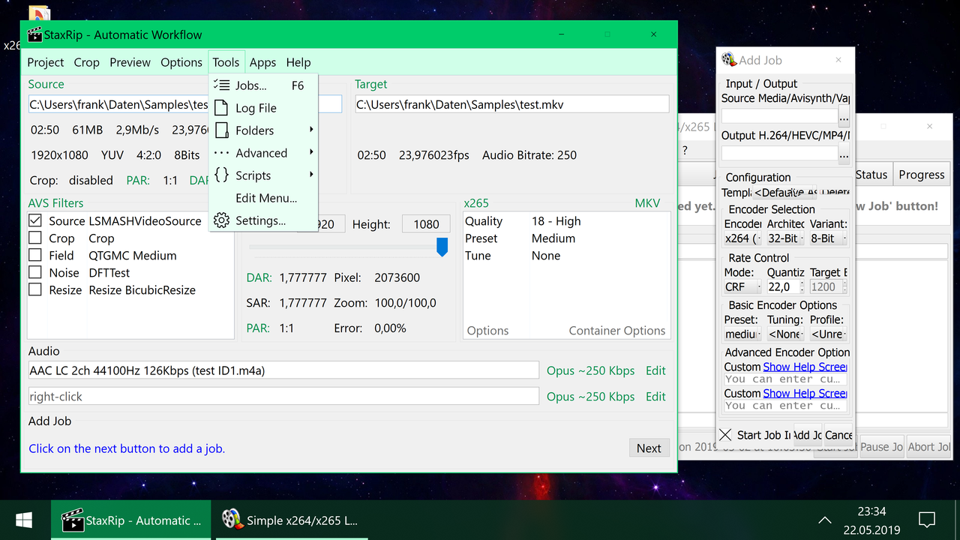Click the StaxRip clapperboard icon in the titlebar
This screenshot has width=960, height=540.
[x=34, y=34]
